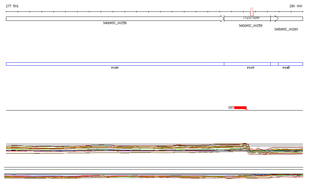Click the SAOUHSC_00258 text label

pyautogui.click(x=115, y=23)
